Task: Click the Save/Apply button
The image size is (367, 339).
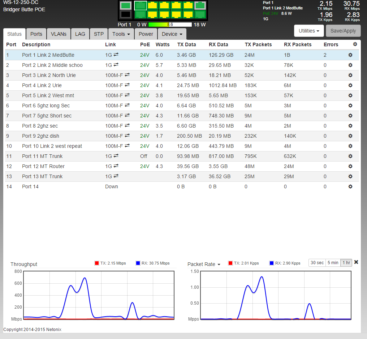Action: (343, 31)
